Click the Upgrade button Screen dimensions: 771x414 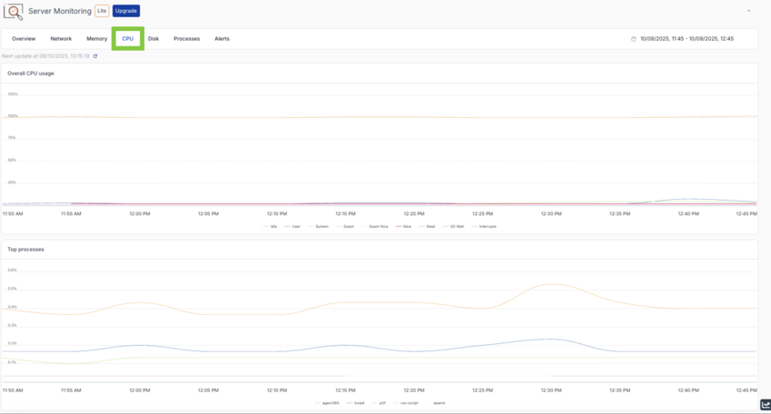126,11
